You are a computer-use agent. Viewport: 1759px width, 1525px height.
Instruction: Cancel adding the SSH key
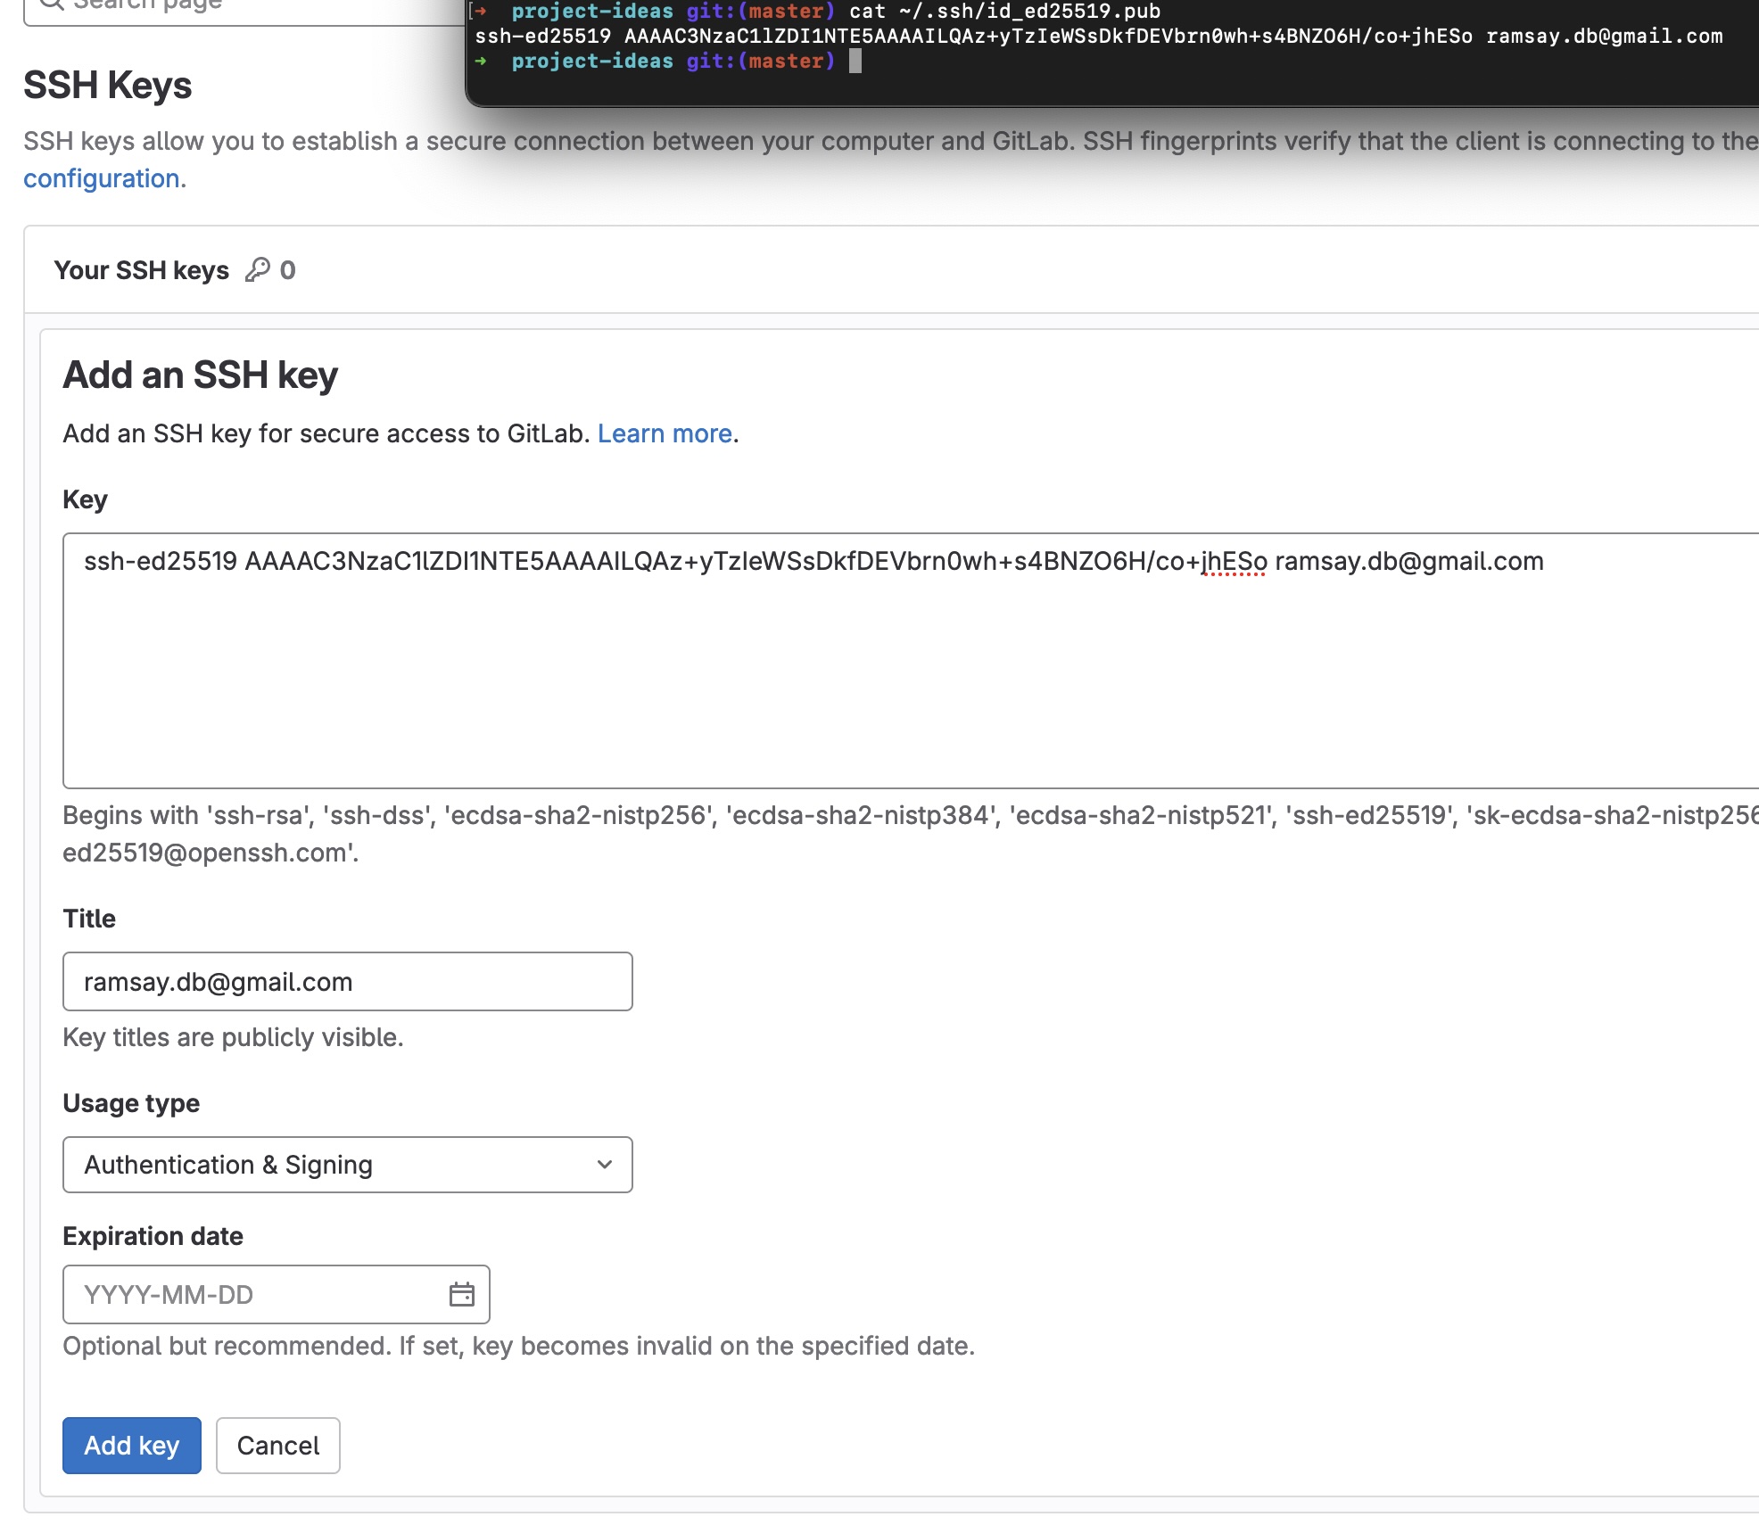(x=277, y=1446)
